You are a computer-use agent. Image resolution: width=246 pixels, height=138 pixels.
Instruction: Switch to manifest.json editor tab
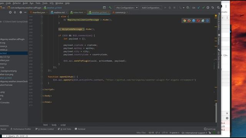[x=38, y=12]
